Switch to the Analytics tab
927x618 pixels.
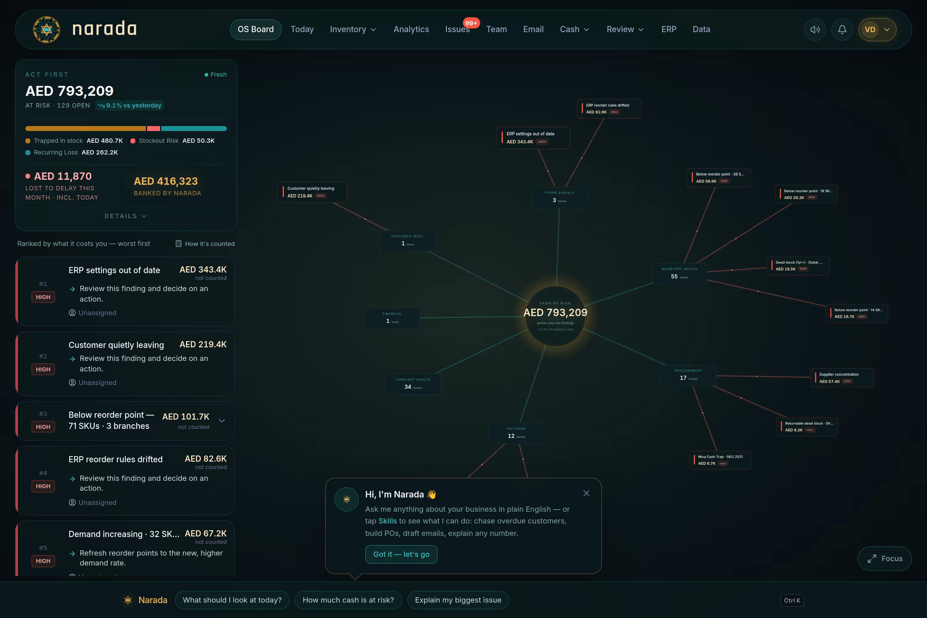(411, 30)
